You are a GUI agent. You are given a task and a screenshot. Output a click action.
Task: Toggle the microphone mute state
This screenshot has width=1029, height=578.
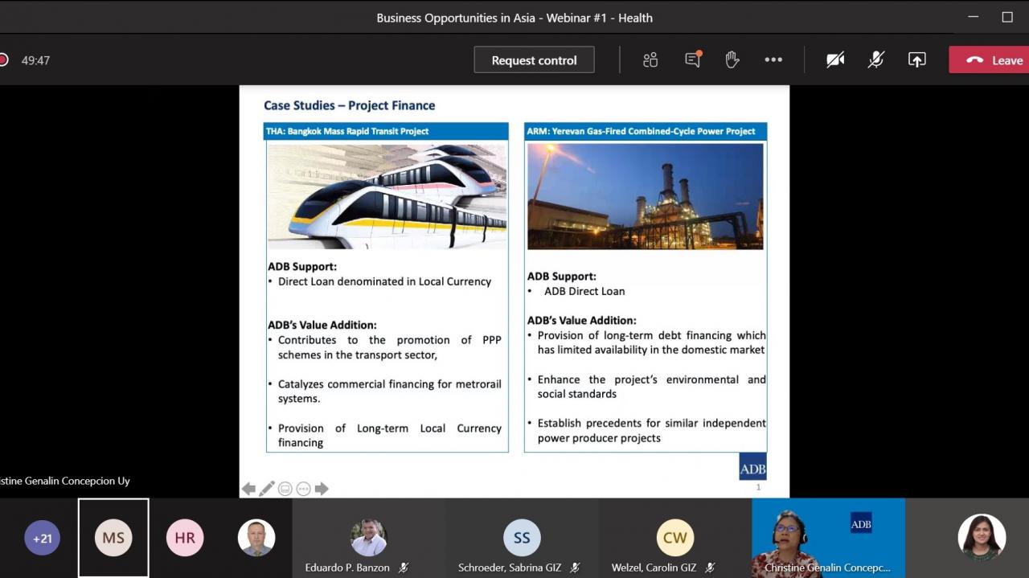click(876, 59)
